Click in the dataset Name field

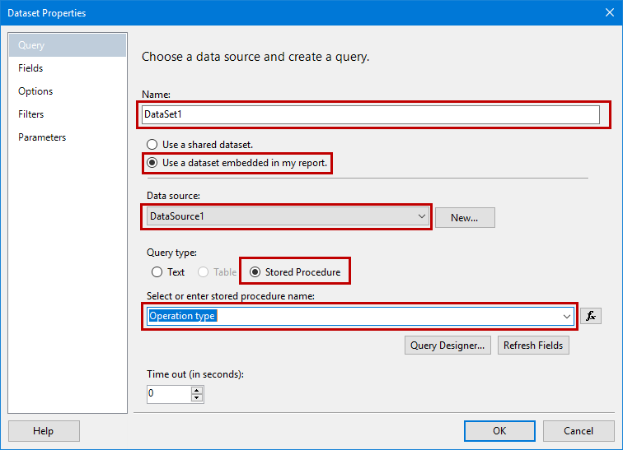tap(371, 115)
